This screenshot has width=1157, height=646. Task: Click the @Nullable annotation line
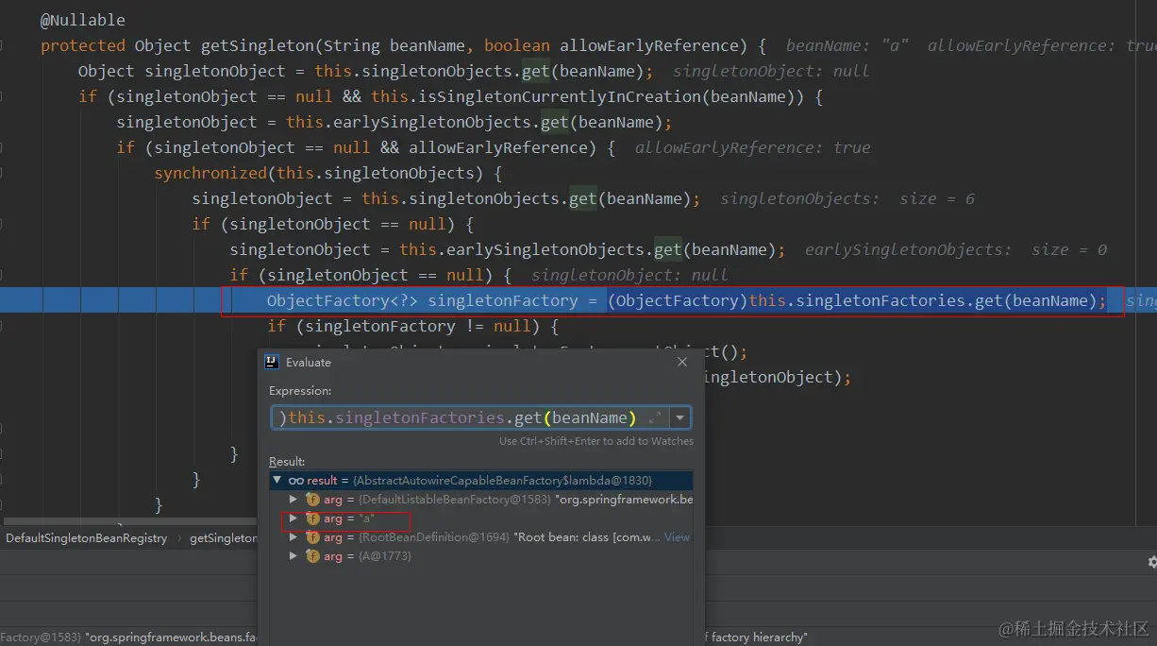click(82, 20)
